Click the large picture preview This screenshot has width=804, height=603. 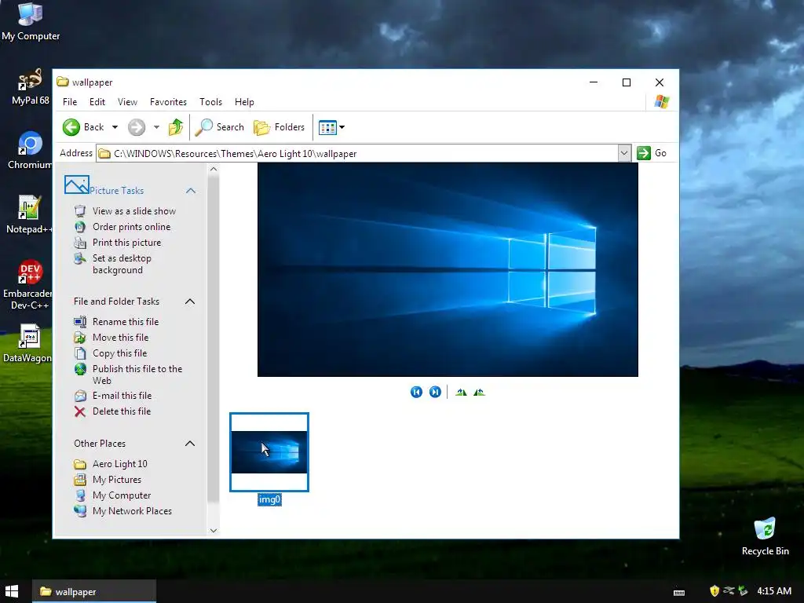[448, 270]
